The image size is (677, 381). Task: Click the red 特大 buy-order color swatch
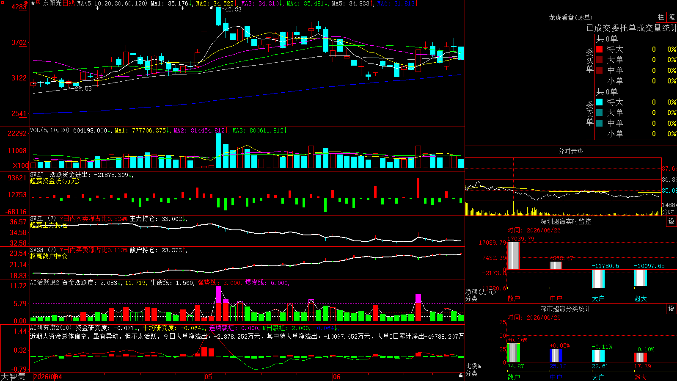(599, 49)
